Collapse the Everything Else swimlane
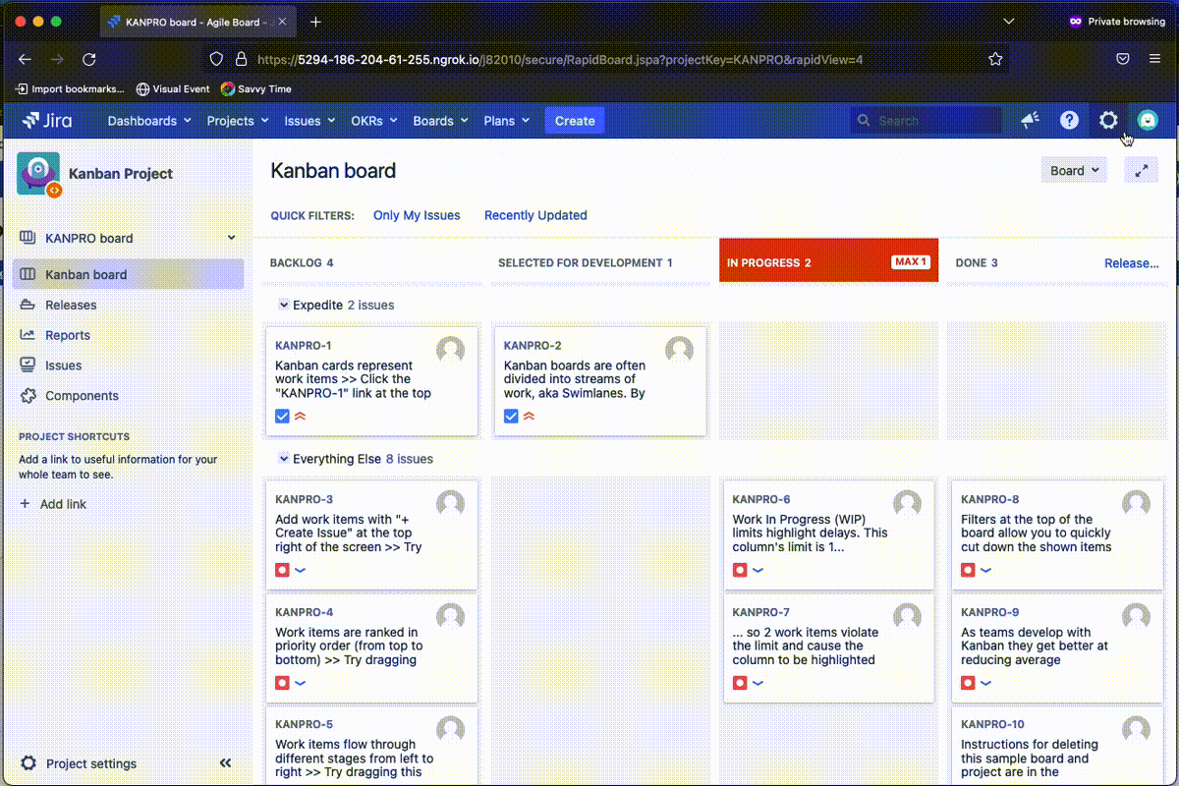The height and width of the screenshot is (786, 1179). [x=285, y=458]
